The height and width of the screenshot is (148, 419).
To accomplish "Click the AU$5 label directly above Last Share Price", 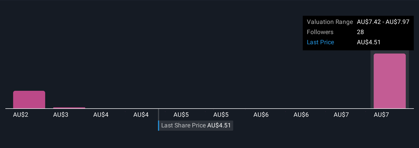I will click(x=181, y=115).
